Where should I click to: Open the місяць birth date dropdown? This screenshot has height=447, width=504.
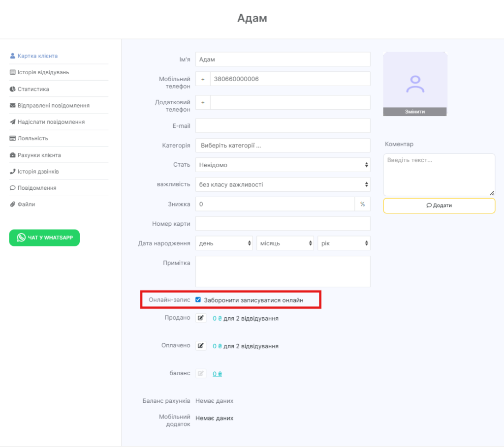(x=285, y=243)
